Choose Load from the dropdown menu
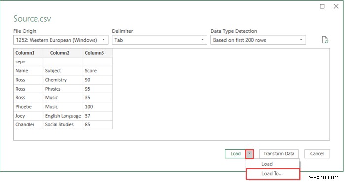 coord(273,164)
